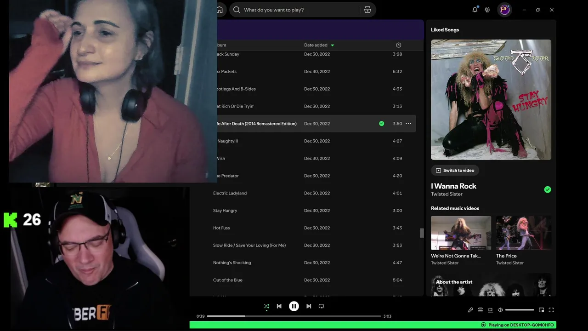Toggle liked checkmark next to I Wanna Rock
The height and width of the screenshot is (331, 588).
point(548,189)
